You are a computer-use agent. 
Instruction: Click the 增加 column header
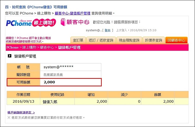91,95
